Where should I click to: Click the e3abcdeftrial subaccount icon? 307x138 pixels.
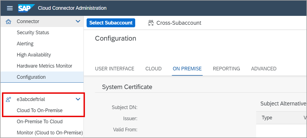coord(8,99)
